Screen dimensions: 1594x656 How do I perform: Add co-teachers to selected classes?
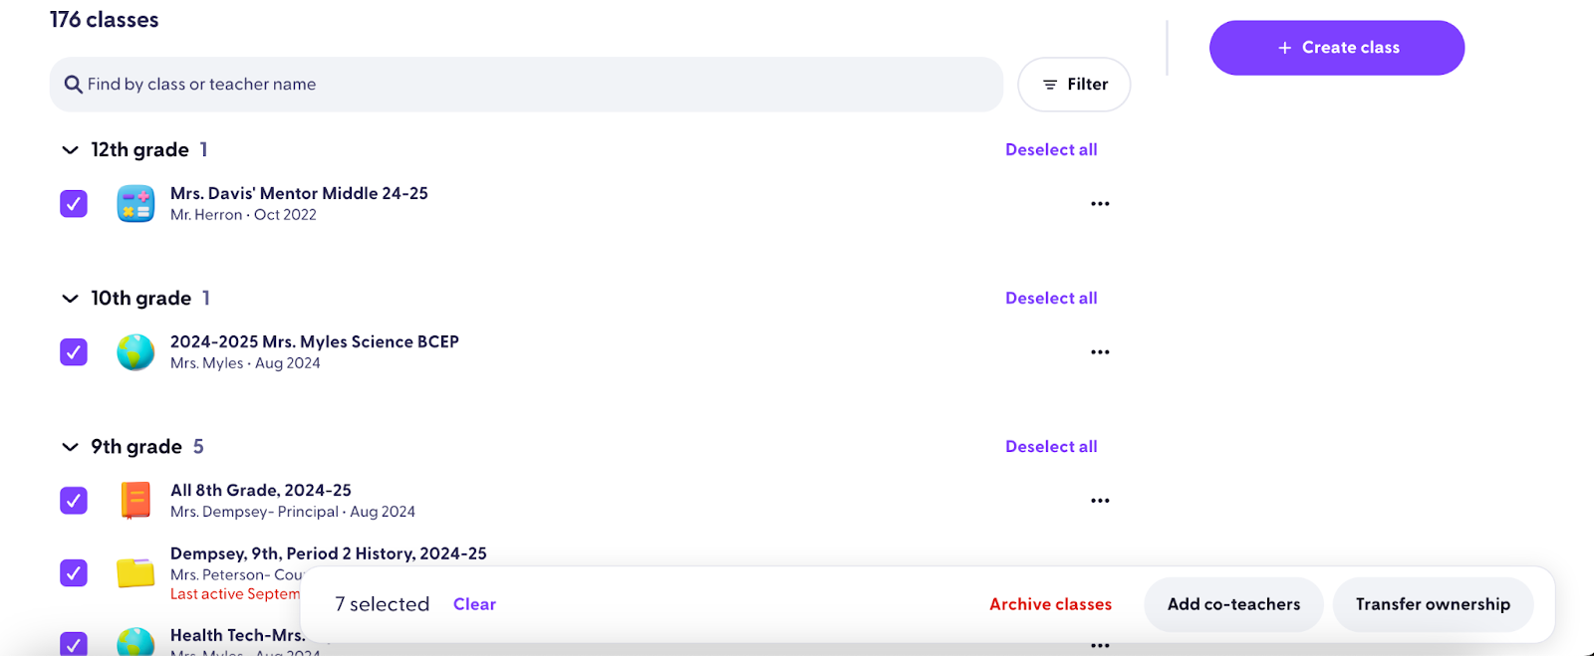point(1233,604)
